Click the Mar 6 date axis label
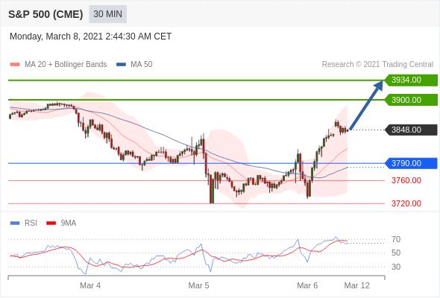Viewport: 440px width, 298px height. (307, 285)
